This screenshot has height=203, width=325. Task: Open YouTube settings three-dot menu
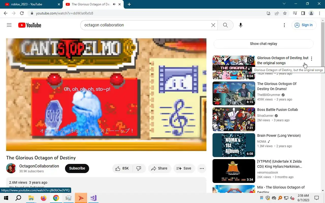click(x=284, y=25)
